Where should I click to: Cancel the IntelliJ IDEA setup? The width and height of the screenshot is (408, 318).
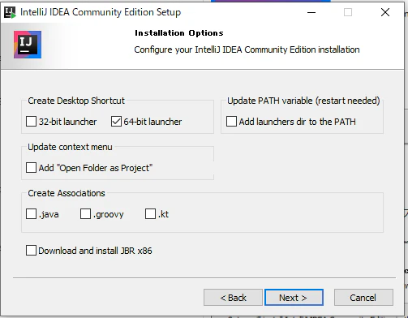click(x=363, y=298)
